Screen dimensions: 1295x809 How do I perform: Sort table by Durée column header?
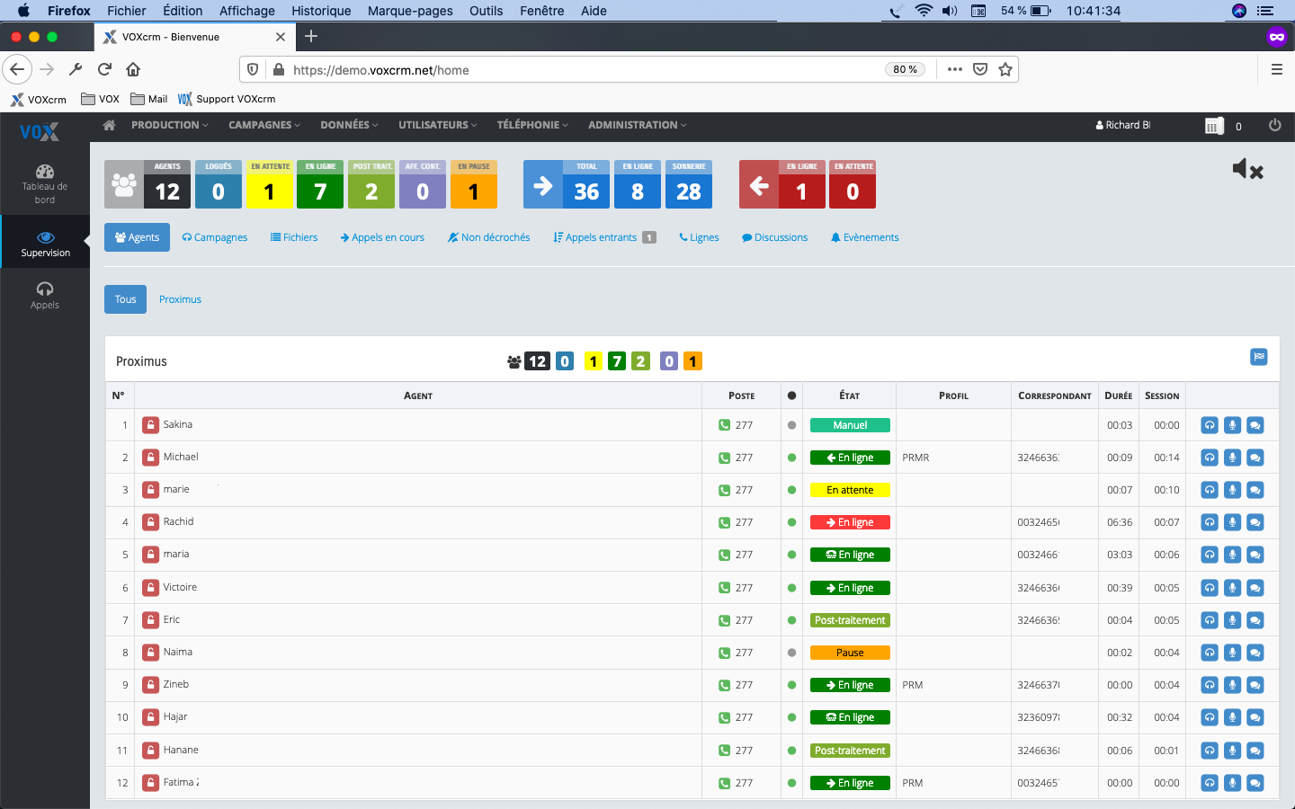coord(1119,396)
